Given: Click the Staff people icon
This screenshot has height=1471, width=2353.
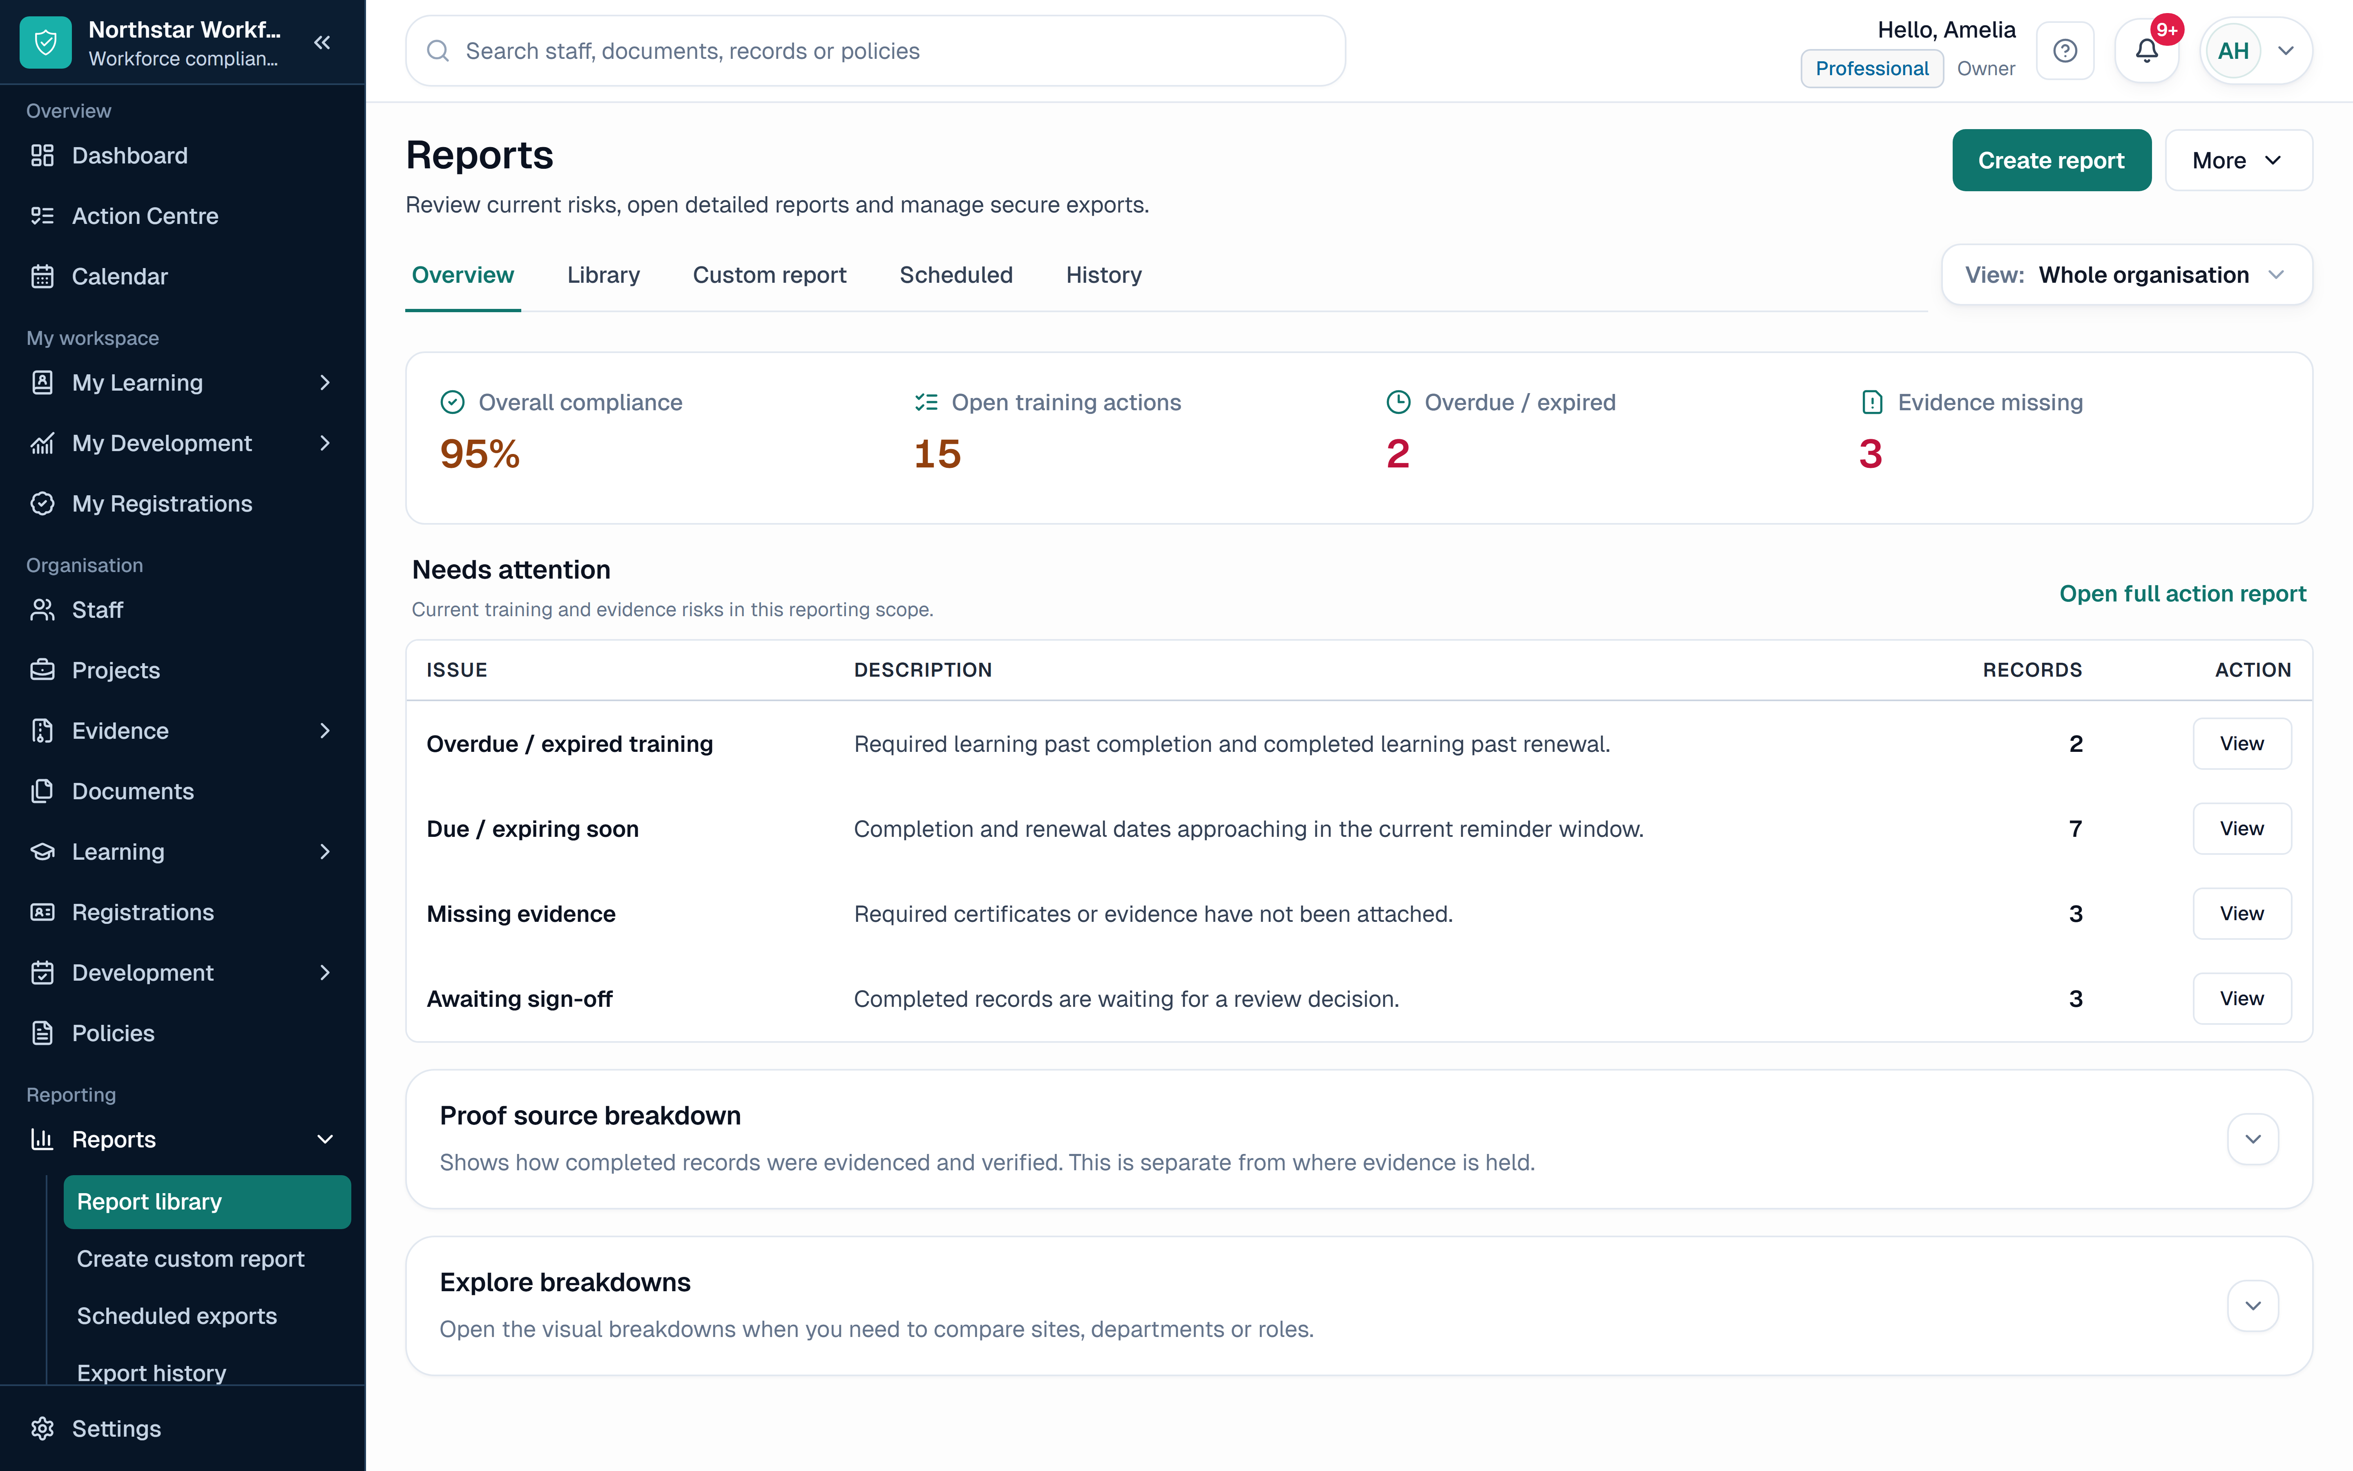Looking at the screenshot, I should click(x=42, y=610).
